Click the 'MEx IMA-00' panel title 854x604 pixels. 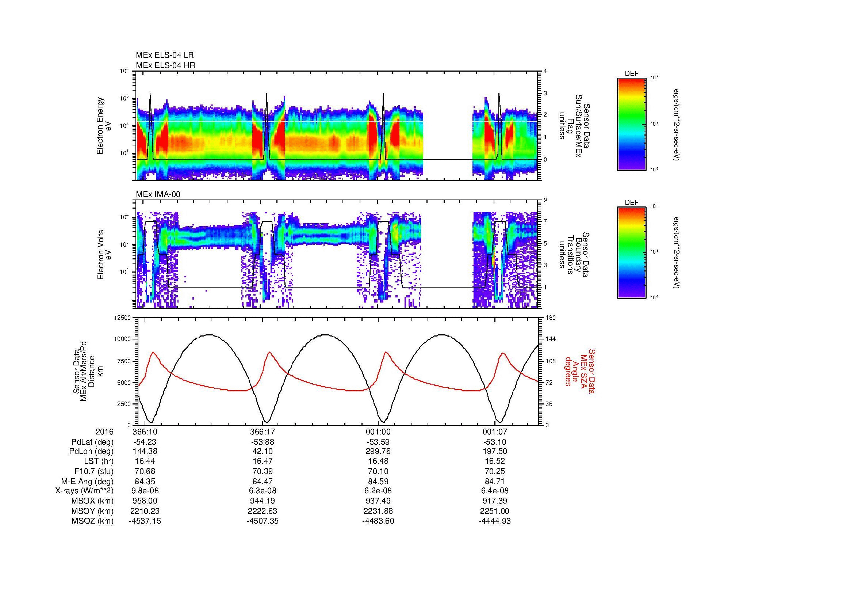tap(158, 194)
